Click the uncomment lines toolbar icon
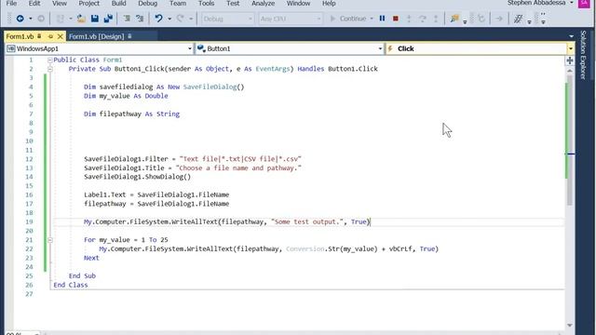This screenshot has width=596, height=335. (x=140, y=19)
